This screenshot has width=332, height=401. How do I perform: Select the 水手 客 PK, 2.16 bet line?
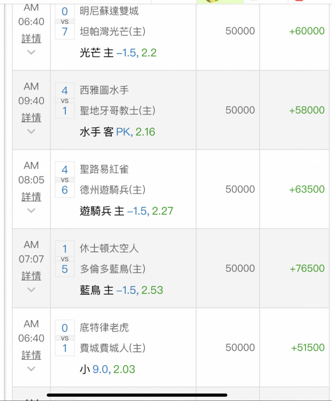coord(117,132)
